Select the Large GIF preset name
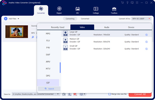Image resolution: width=155 pixels, height=100 pixels. tap(73, 32)
